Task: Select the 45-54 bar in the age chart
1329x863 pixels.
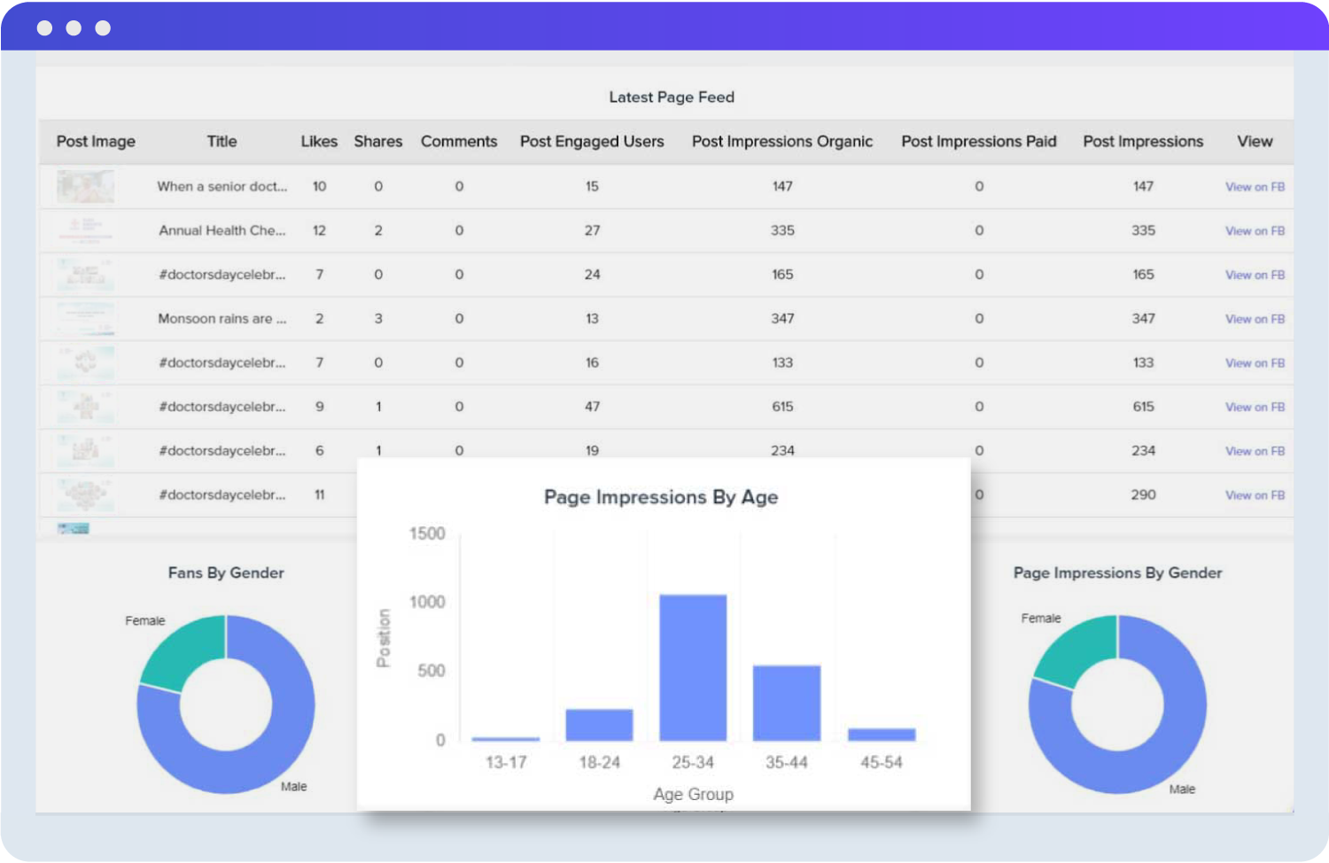Action: [881, 732]
